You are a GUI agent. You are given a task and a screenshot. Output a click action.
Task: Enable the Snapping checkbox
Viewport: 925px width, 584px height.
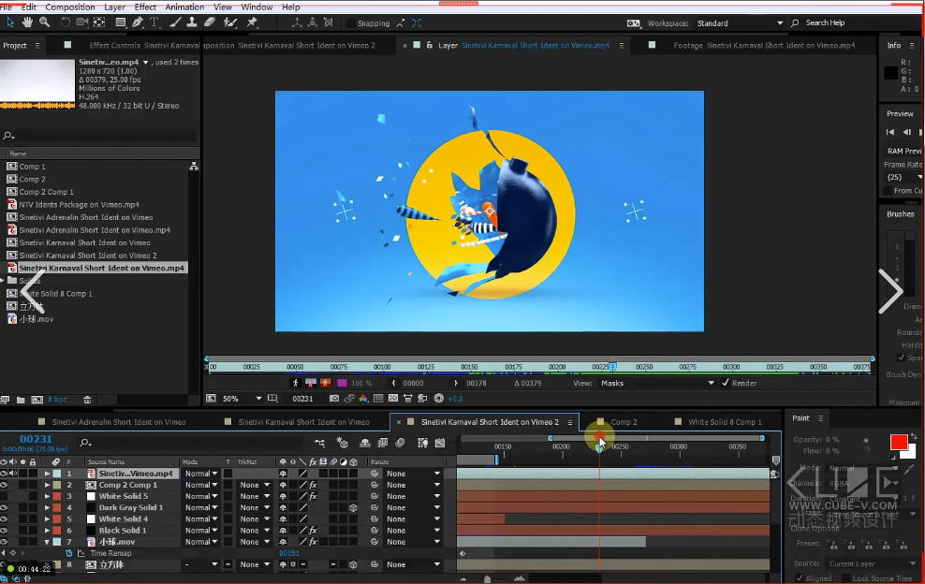coord(350,23)
